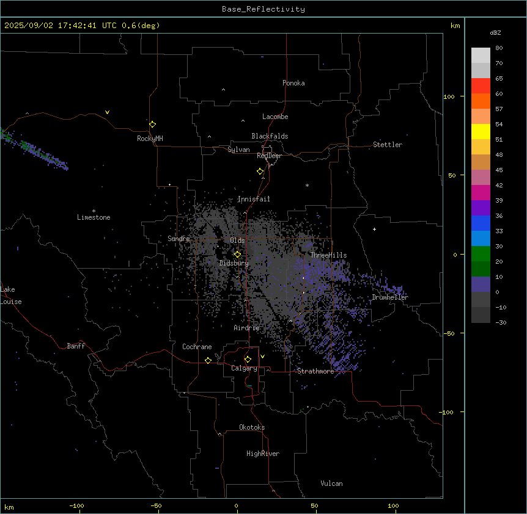This screenshot has height=514, width=527.
Task: Click the RedDeer city label
Action: tap(269, 156)
